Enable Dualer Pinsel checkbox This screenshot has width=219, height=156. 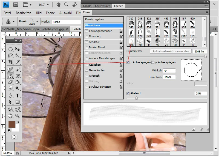point(87,47)
